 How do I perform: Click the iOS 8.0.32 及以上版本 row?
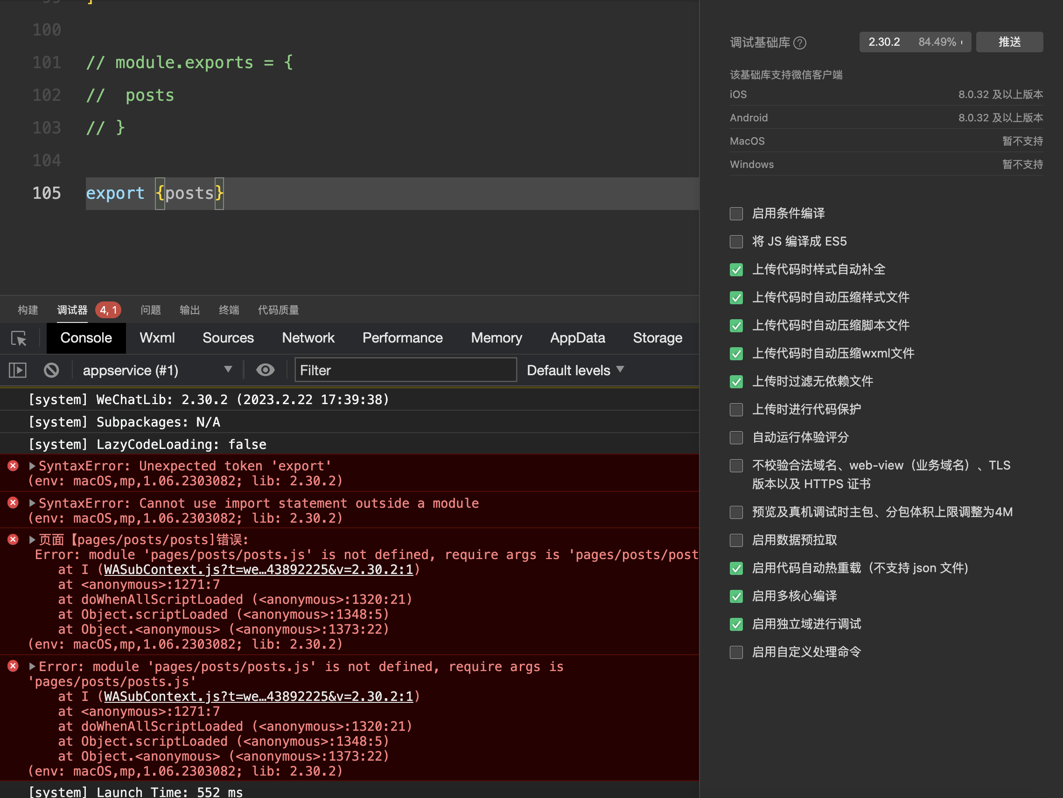point(886,94)
